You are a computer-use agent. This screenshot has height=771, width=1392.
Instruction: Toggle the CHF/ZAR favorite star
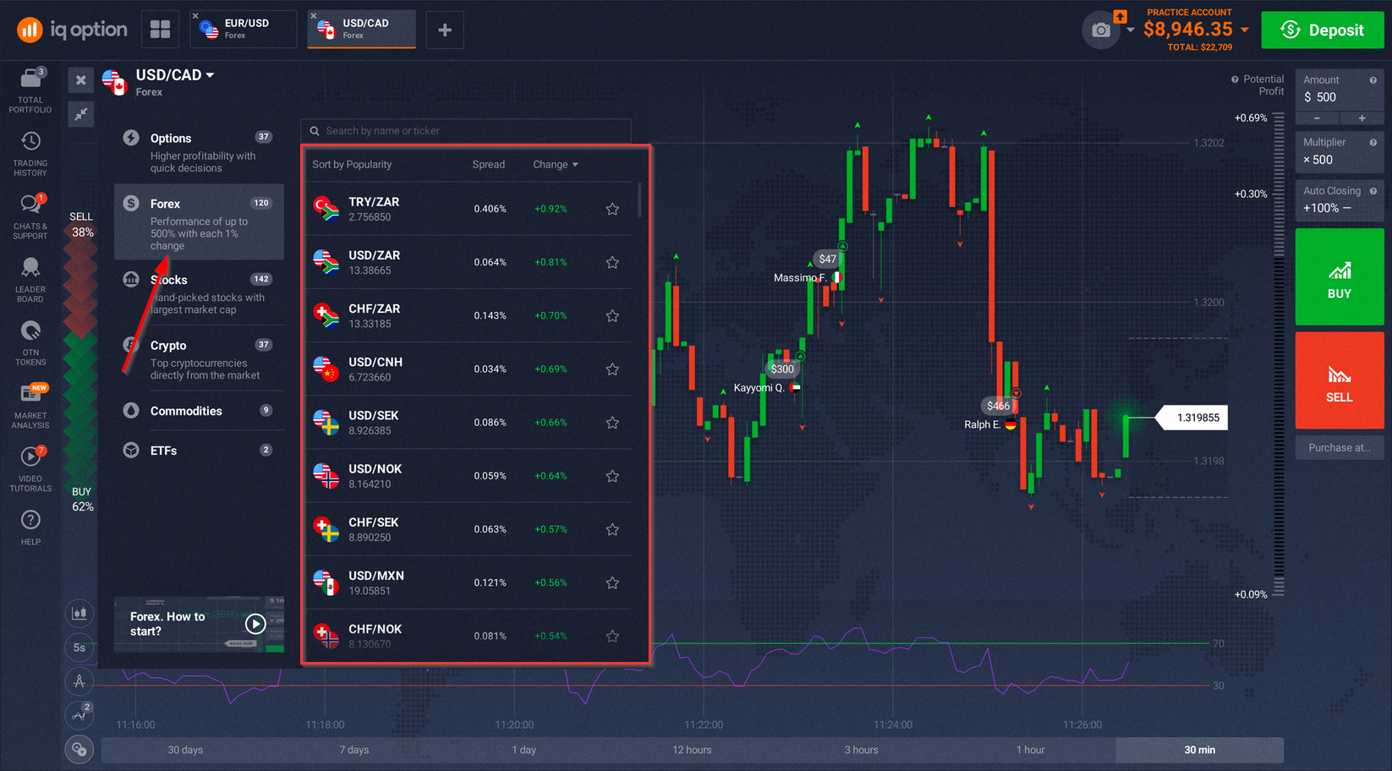pyautogui.click(x=612, y=315)
